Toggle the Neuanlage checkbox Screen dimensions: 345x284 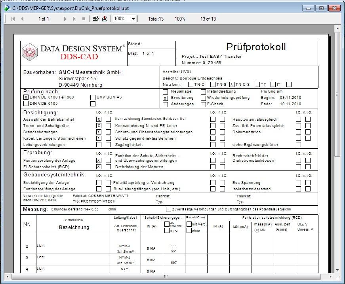tap(165, 92)
